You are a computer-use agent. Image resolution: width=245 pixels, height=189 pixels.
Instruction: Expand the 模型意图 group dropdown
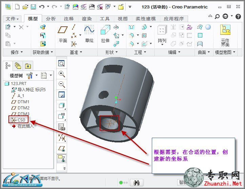click(x=225, y=52)
